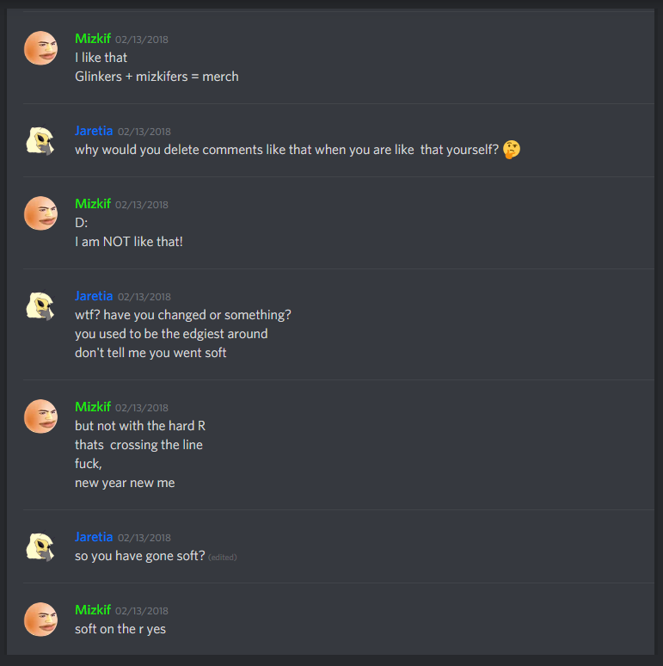
Task: Open Jaretia's avatar beside delete comments message
Action: (x=40, y=140)
